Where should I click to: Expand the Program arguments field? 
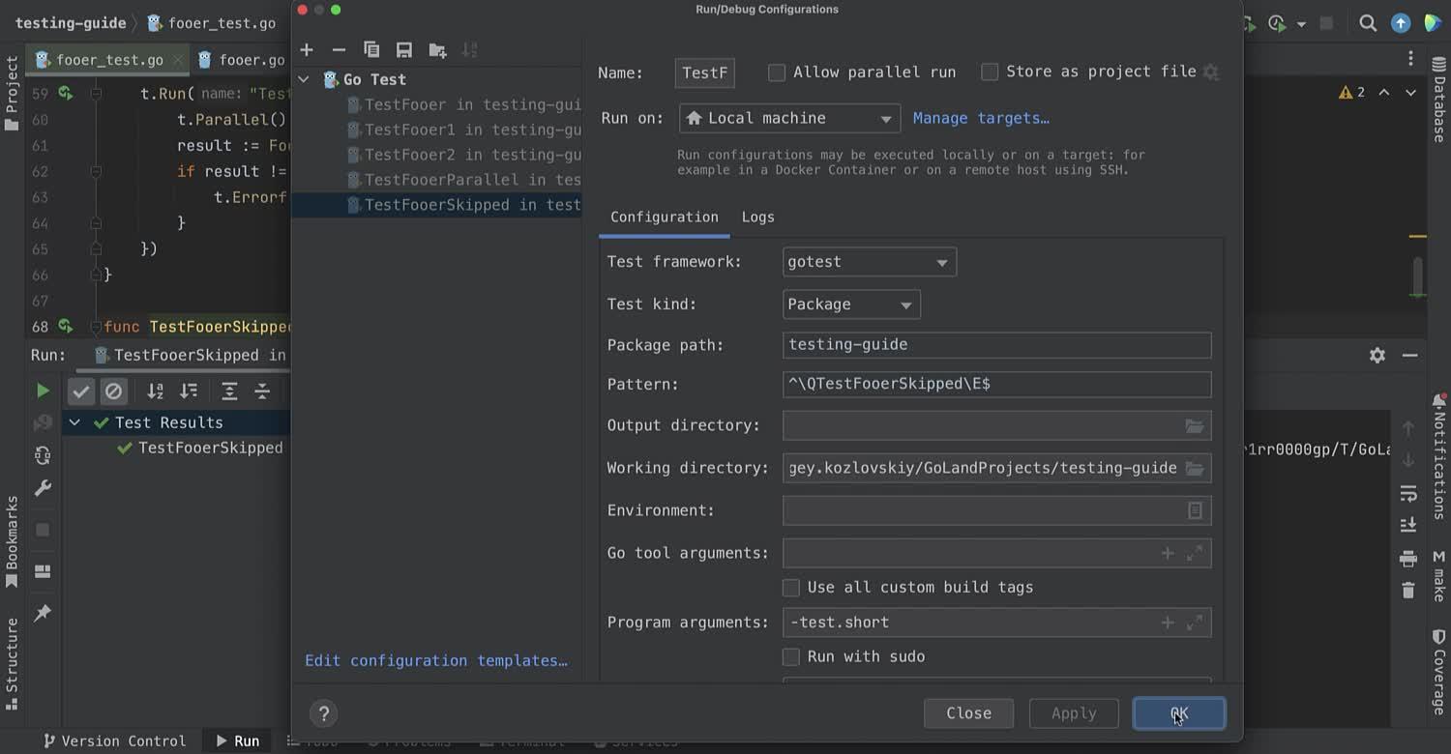click(1195, 623)
